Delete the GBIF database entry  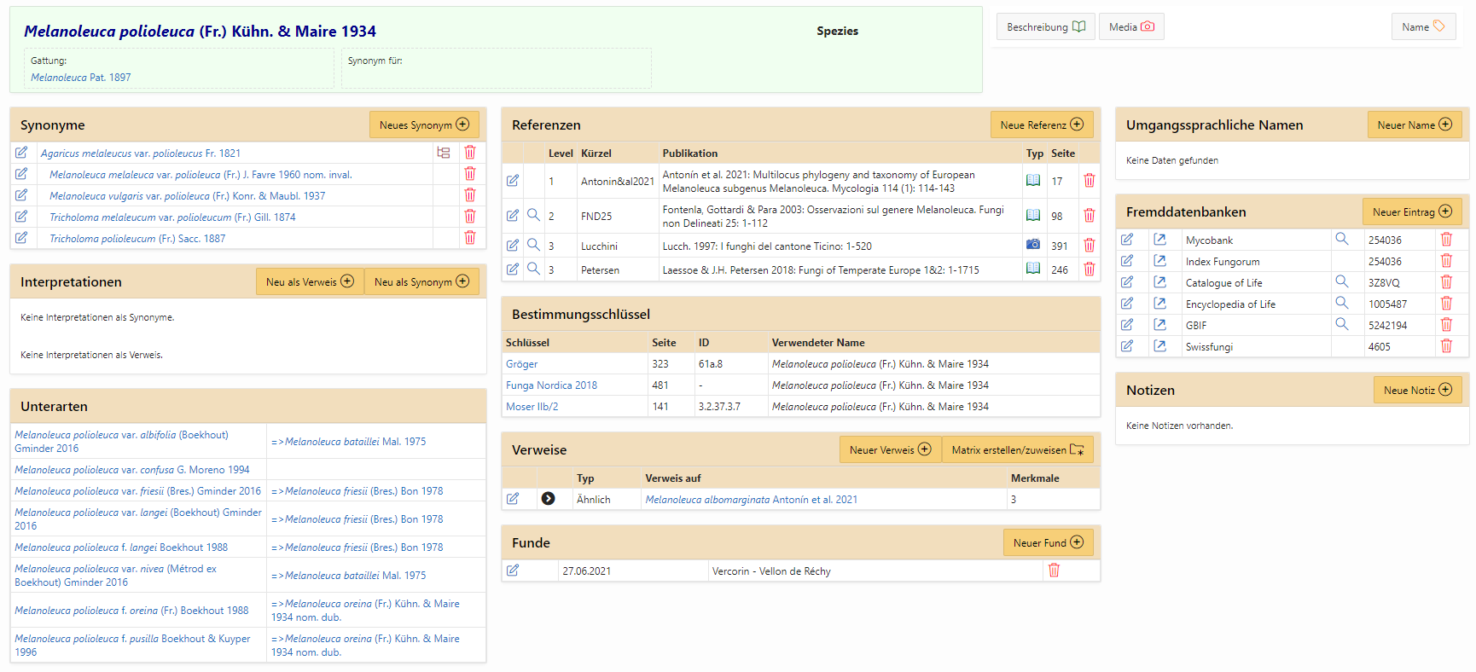click(x=1446, y=324)
